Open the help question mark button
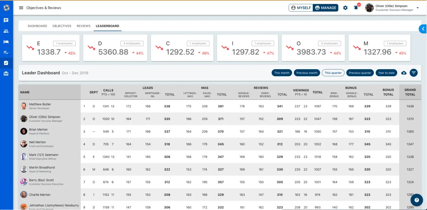 point(417,200)
